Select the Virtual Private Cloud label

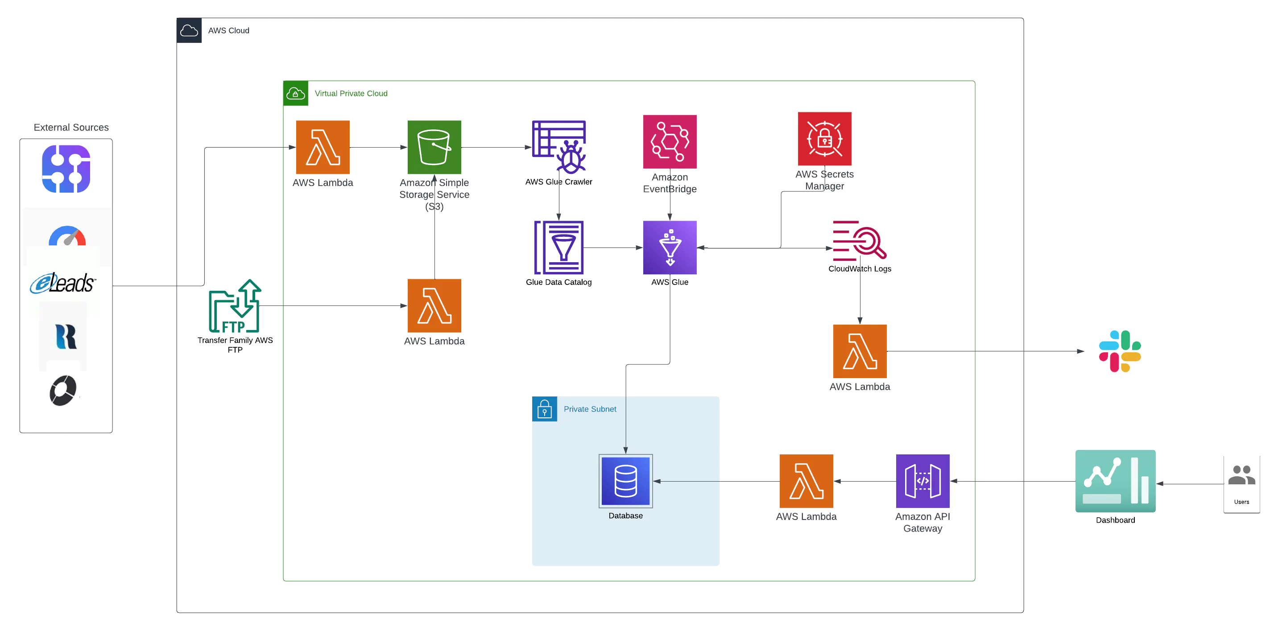(351, 93)
